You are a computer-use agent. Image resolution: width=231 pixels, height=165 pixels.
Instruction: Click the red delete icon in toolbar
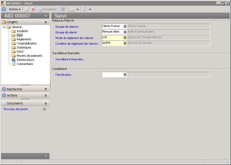33,9
